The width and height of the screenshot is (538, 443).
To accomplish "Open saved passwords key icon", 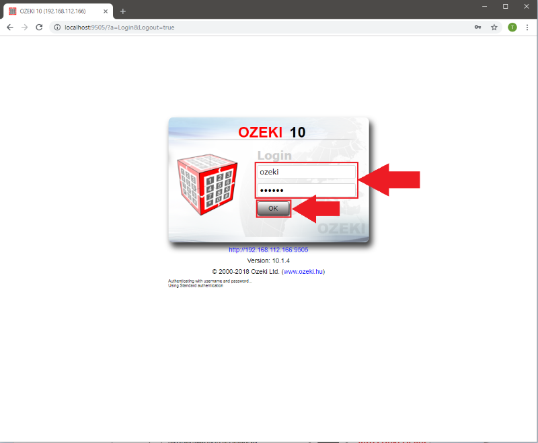I will [477, 28].
